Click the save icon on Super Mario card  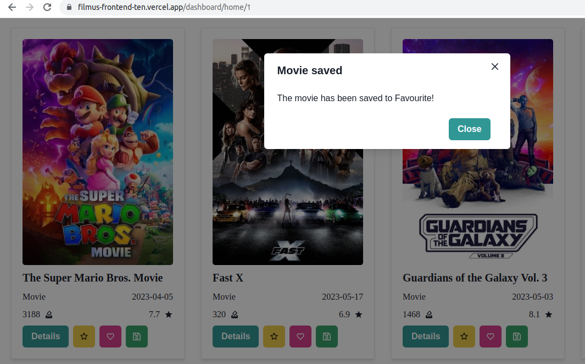(137, 337)
